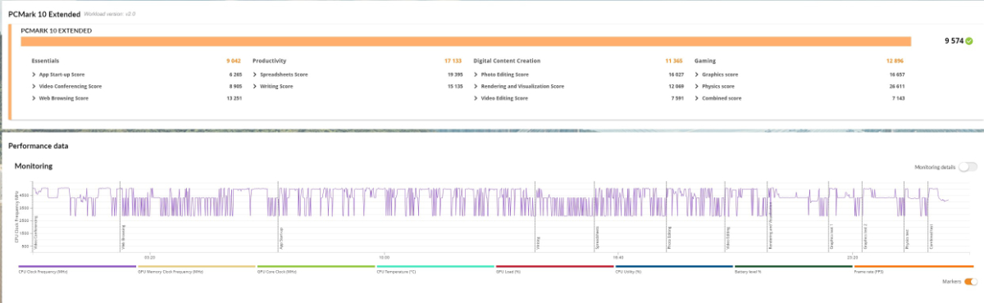Expand Rendering and Visualization Score row
This screenshot has height=303, width=984.
tap(476, 86)
